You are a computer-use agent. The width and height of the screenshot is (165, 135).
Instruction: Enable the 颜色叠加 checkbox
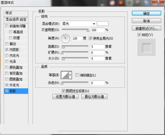pyautogui.click(x=7, y=67)
